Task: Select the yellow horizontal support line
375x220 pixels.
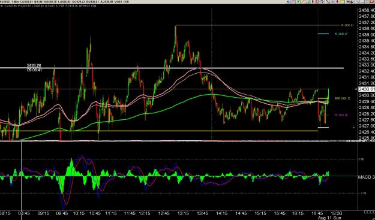Action: [x=159, y=131]
